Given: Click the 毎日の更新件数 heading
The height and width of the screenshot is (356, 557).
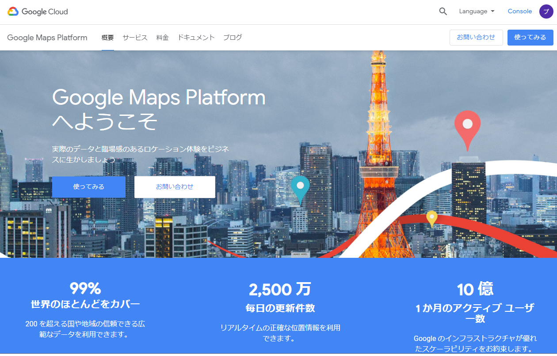Looking at the screenshot, I should [280, 308].
